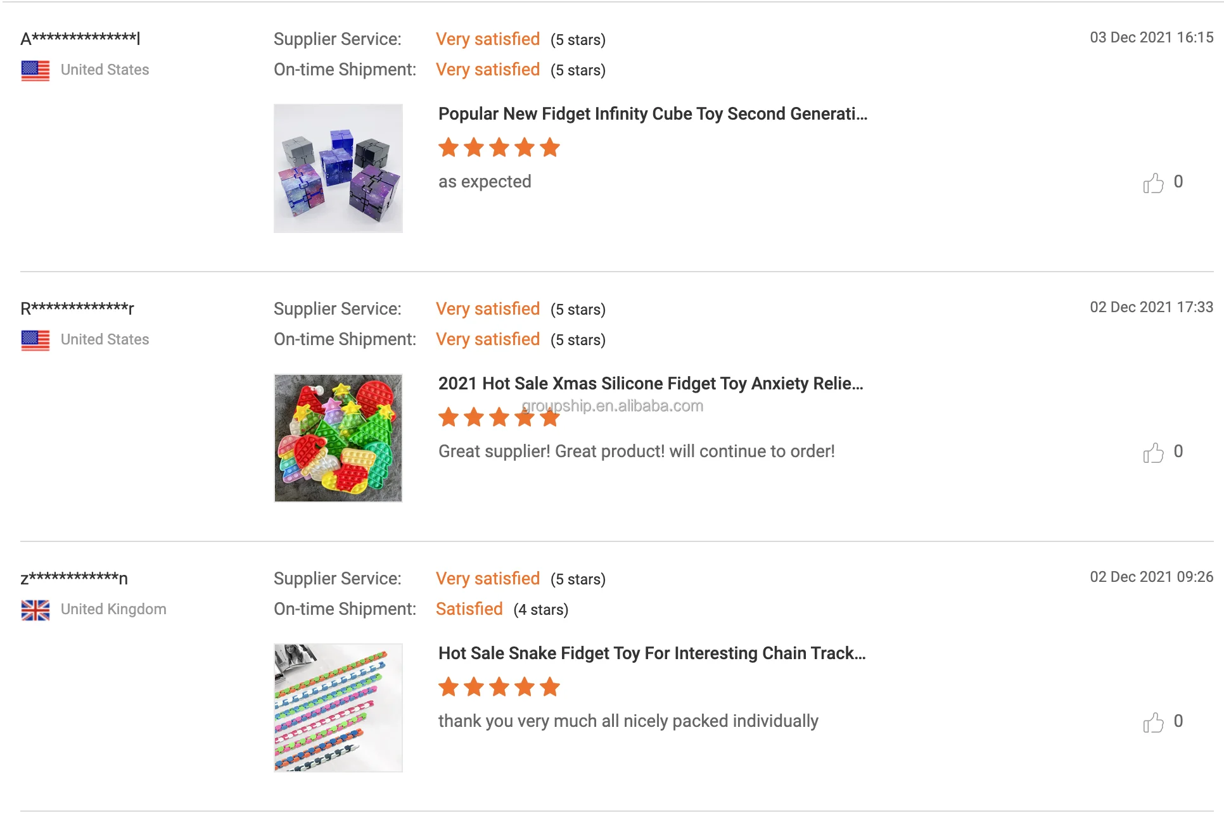Open Xmas Silicone Fidget Toy thumbnail
The image size is (1224, 813).
tap(338, 438)
